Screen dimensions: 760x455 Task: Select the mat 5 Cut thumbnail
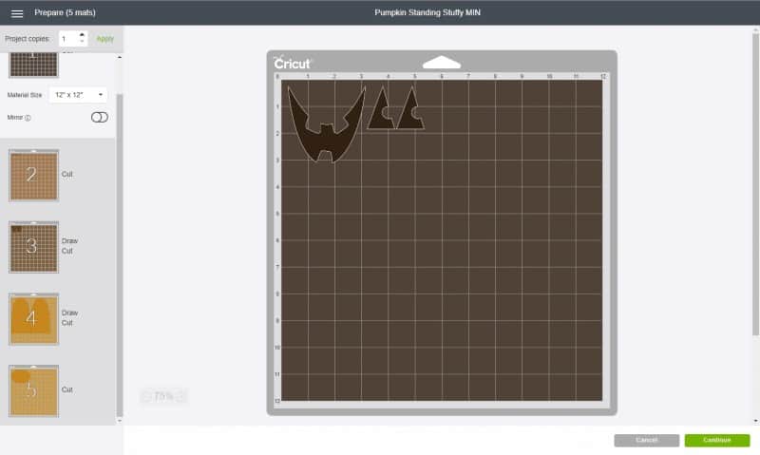[33, 391]
